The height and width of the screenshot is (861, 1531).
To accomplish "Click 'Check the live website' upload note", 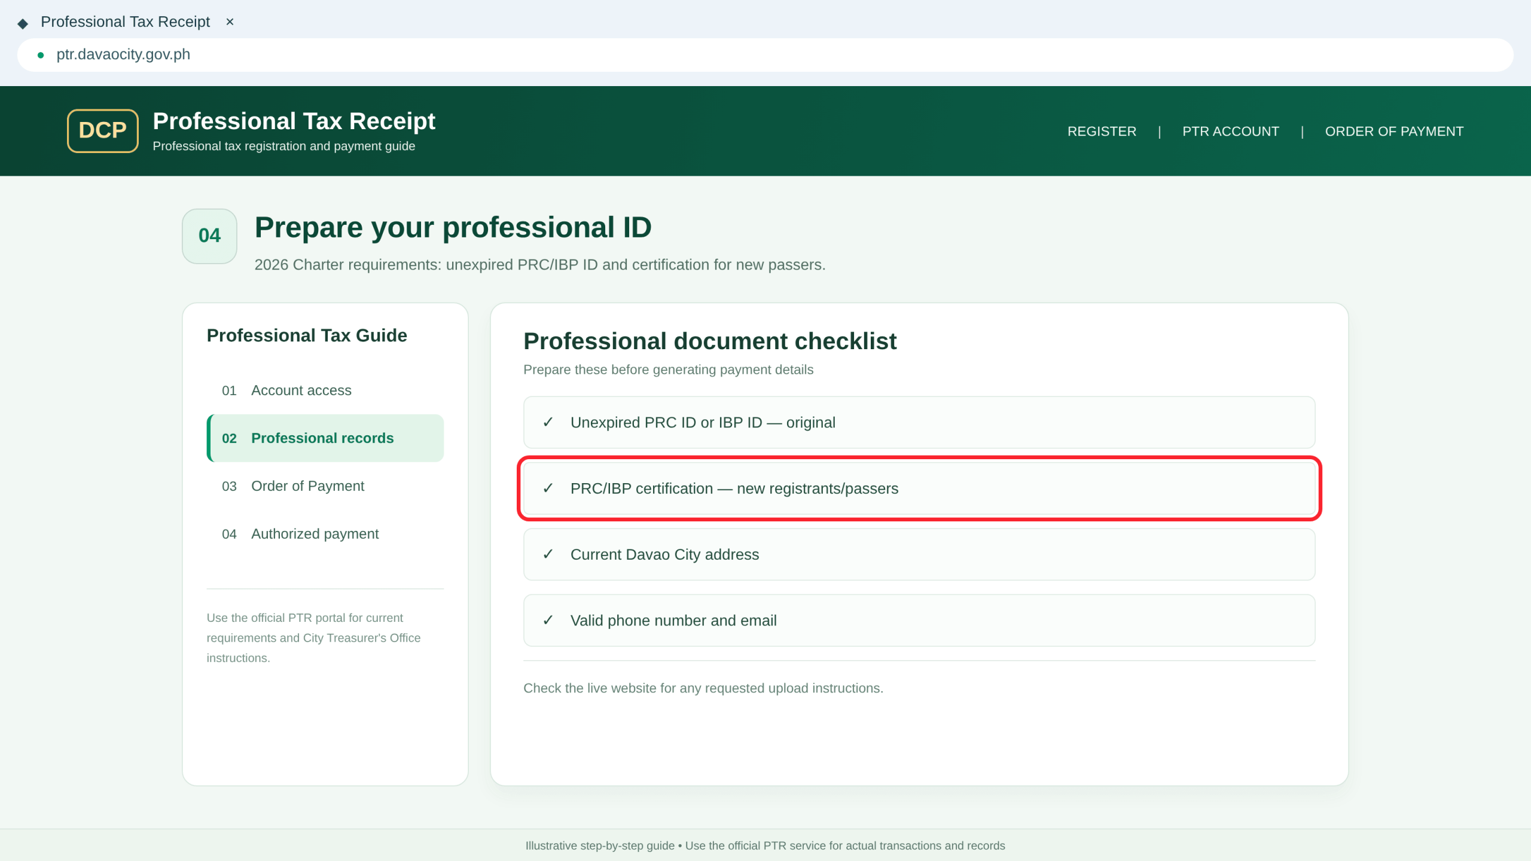I will tap(703, 688).
